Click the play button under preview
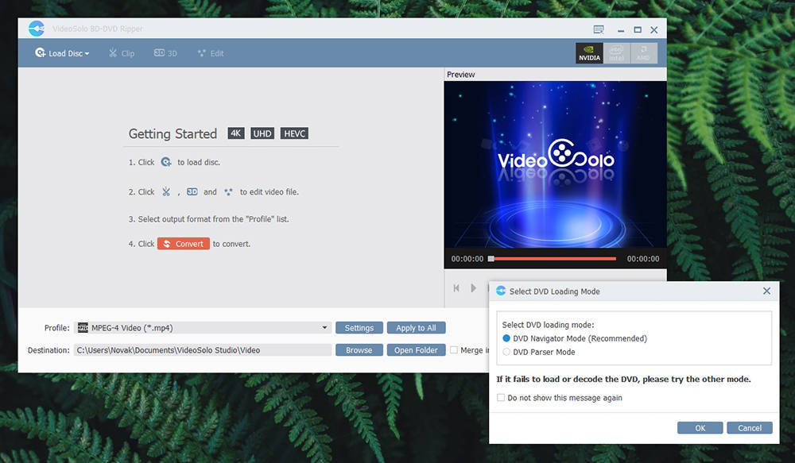 [x=473, y=287]
